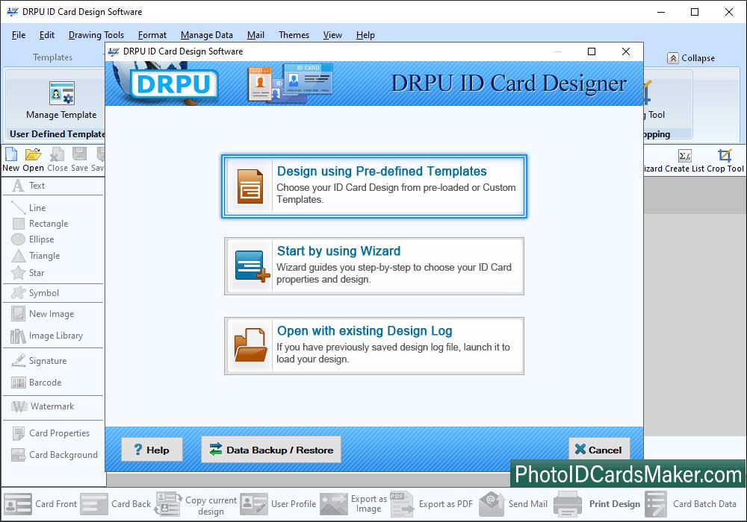Click Export as PDF
Screen dimensions: 747x522
[x=432, y=504]
